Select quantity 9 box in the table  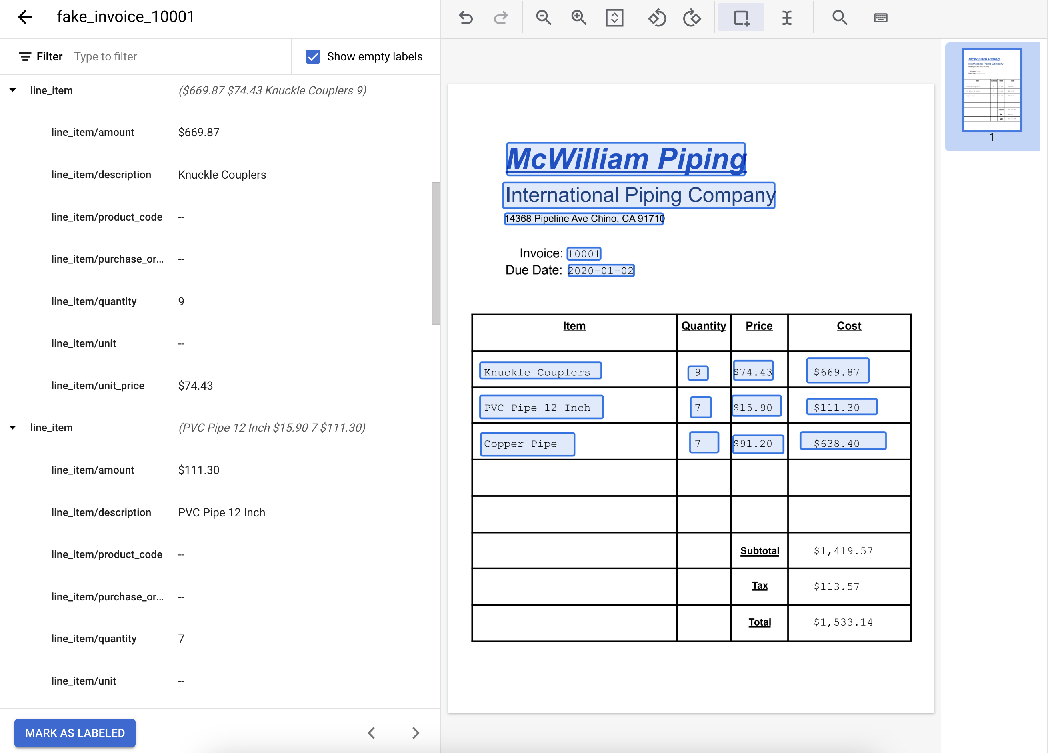point(698,373)
